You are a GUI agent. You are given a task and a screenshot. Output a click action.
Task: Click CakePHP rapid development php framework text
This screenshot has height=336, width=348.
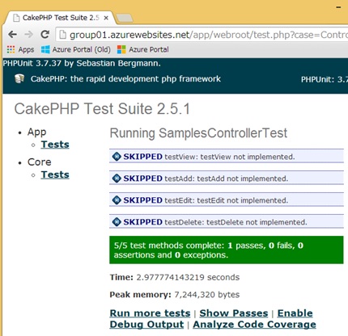point(125,79)
